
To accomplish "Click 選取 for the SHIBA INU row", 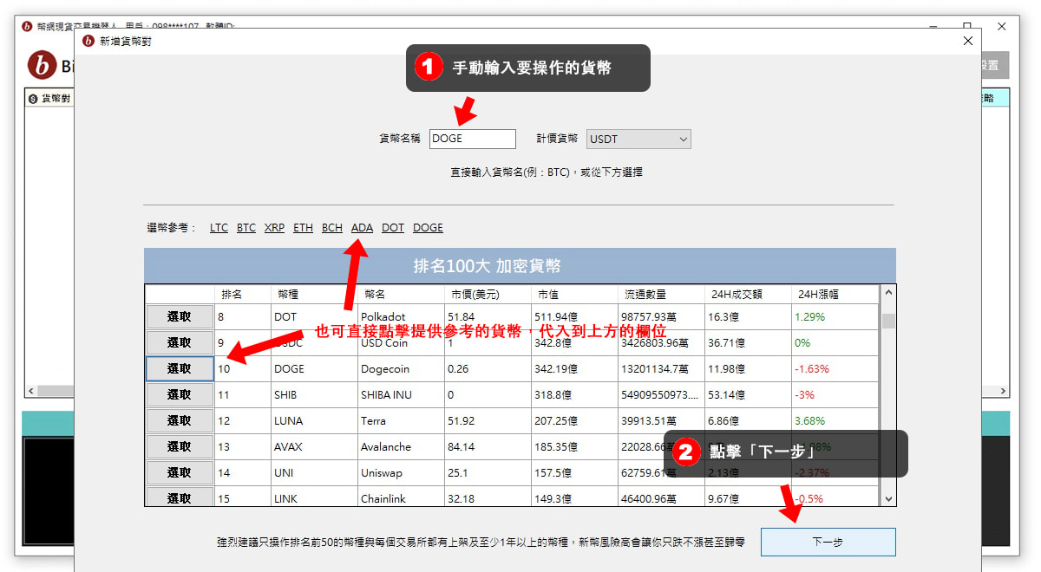I will 180,395.
